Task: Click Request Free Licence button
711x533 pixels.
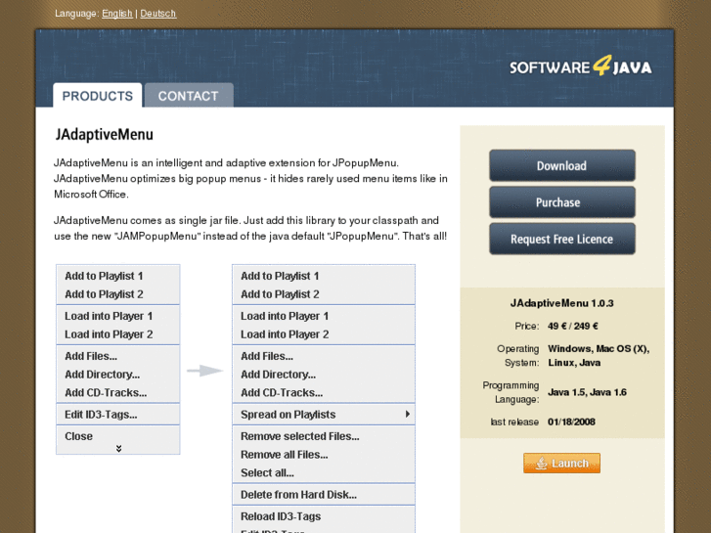Action: coord(561,239)
